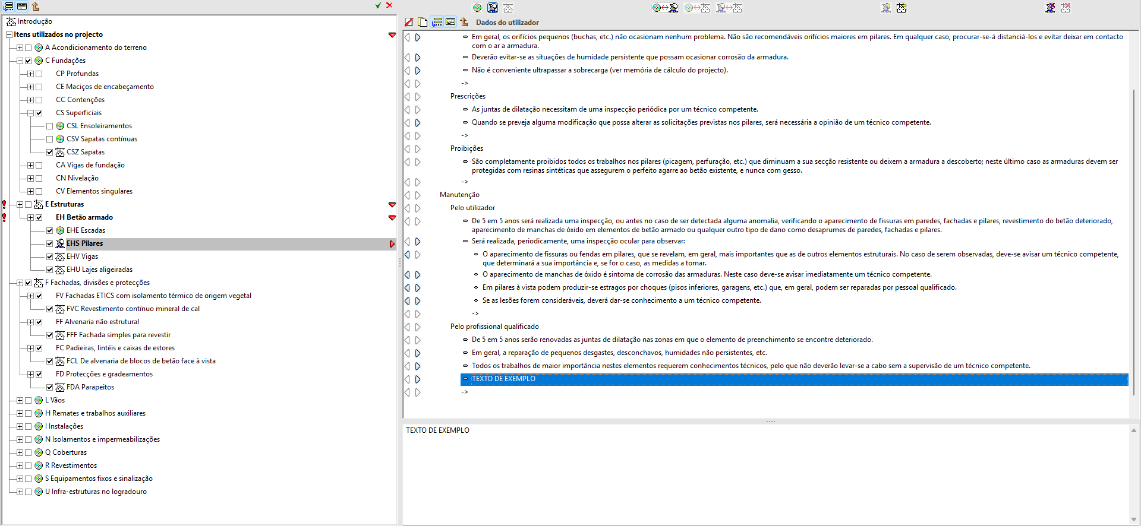
Task: Click the red slashed page icon near Dados do utilizador
Action: coord(409,22)
